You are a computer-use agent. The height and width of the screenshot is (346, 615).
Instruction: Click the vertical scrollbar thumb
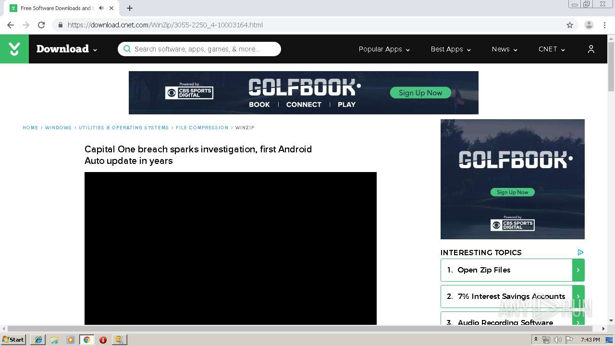tap(611, 67)
